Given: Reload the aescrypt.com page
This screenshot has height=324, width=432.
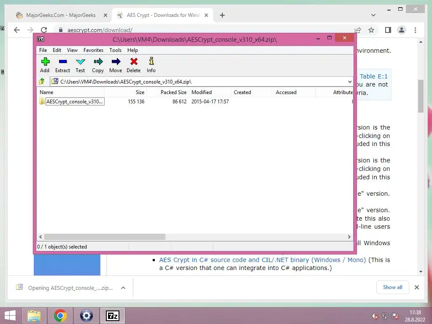Looking at the screenshot, I should pyautogui.click(x=44, y=30).
